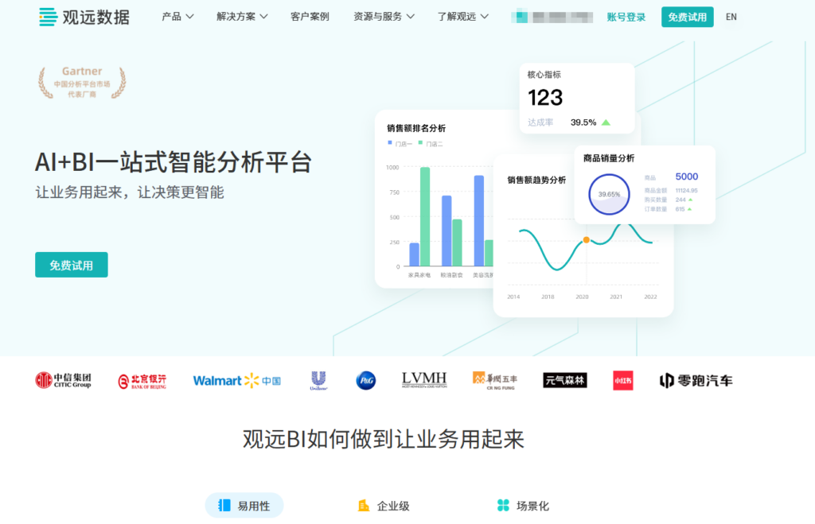Select the 企业级 feature icon

coord(363,505)
